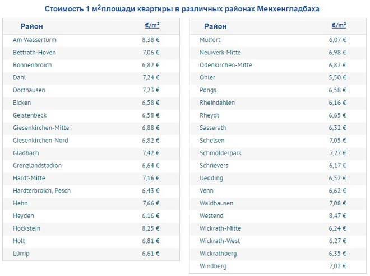
Task: Click the Hehn price 7,66 €
Action: (x=151, y=203)
